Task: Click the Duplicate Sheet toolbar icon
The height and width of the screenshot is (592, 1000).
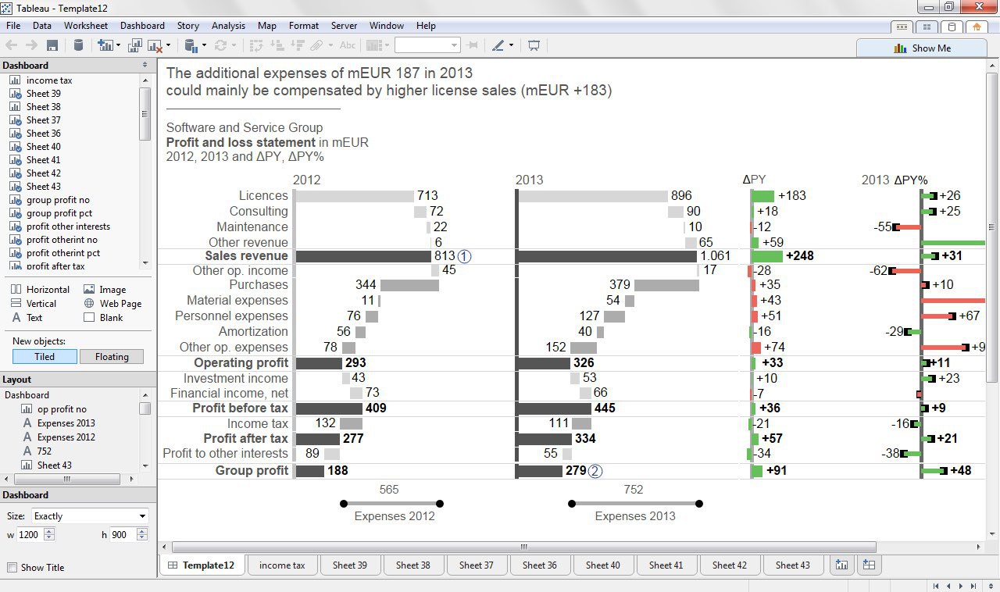Action: pos(135,45)
